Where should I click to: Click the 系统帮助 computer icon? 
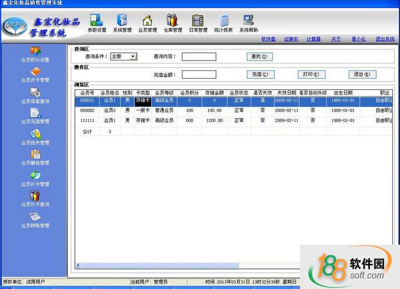[x=248, y=22]
